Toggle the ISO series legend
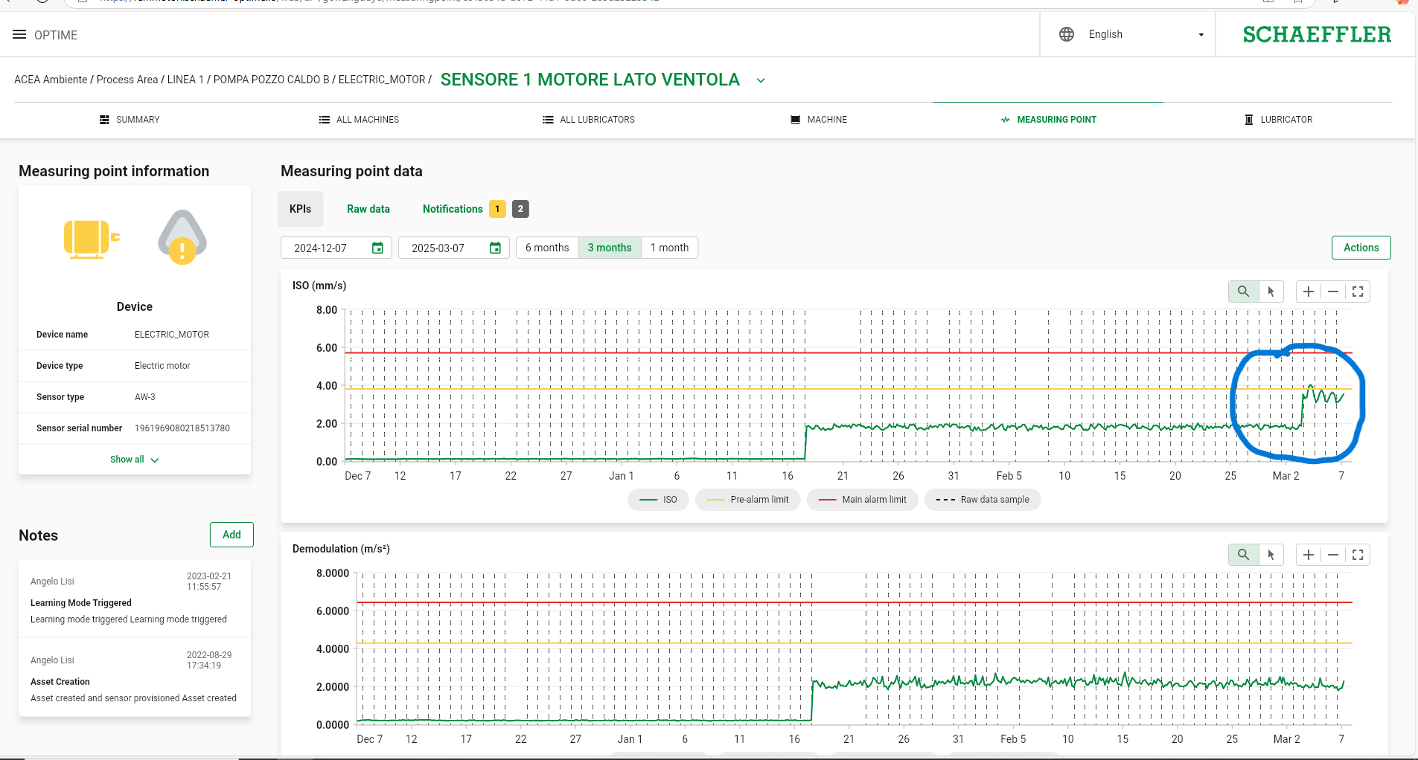Viewport: 1418px width, 760px height. 659,500
